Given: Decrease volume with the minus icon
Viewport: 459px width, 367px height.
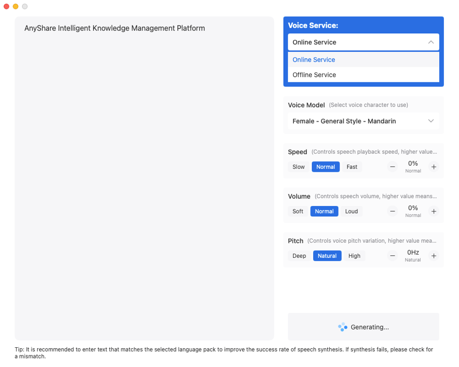Looking at the screenshot, I should click(393, 212).
